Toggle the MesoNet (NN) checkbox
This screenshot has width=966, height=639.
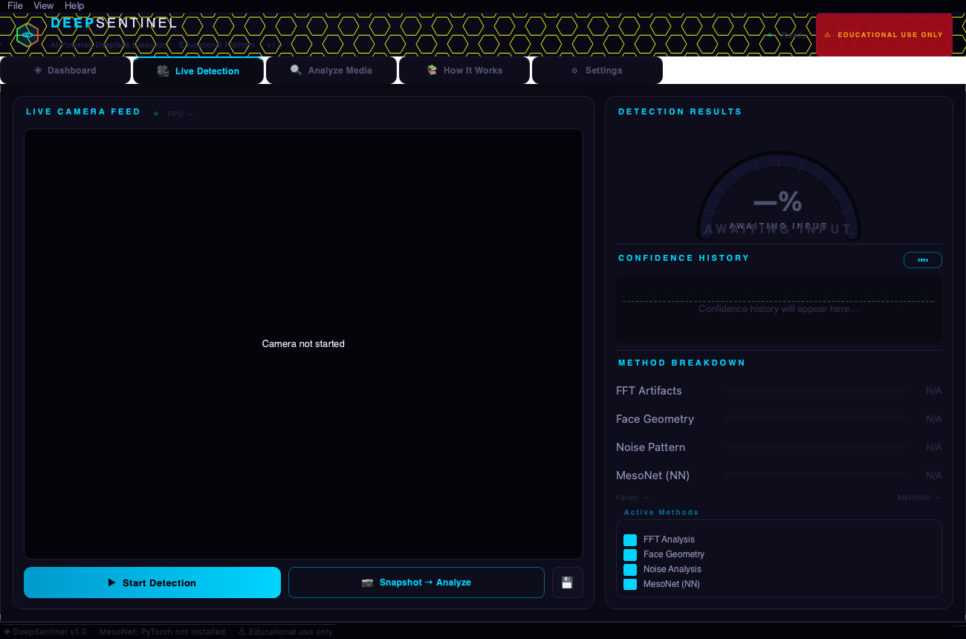630,584
